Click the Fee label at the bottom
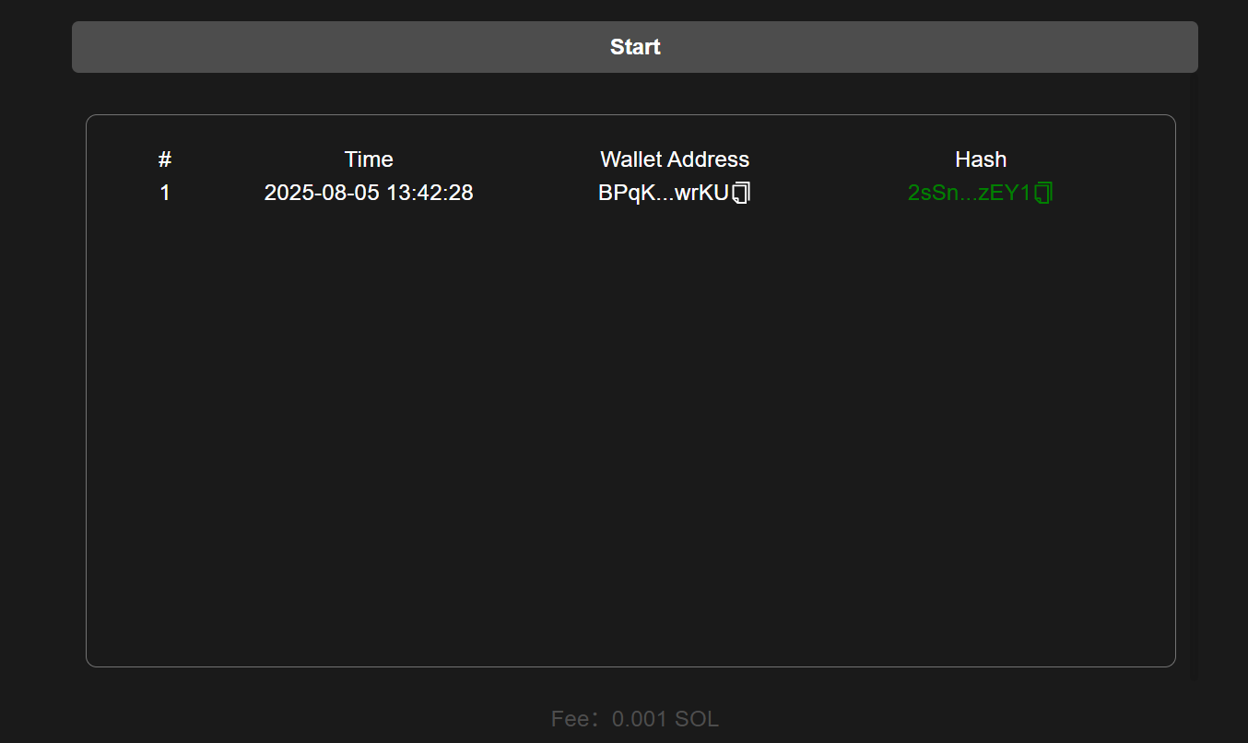Viewport: 1248px width, 743px height. coord(569,719)
